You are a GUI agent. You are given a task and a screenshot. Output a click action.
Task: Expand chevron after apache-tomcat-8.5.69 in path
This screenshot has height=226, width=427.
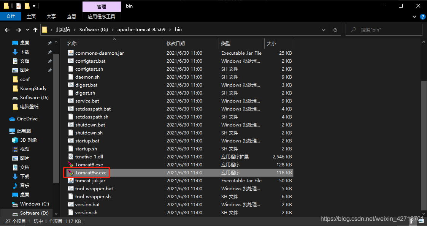[170, 30]
